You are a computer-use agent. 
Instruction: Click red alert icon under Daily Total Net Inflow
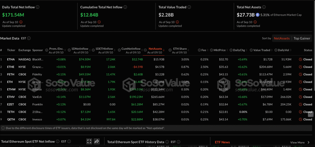click(21, 22)
